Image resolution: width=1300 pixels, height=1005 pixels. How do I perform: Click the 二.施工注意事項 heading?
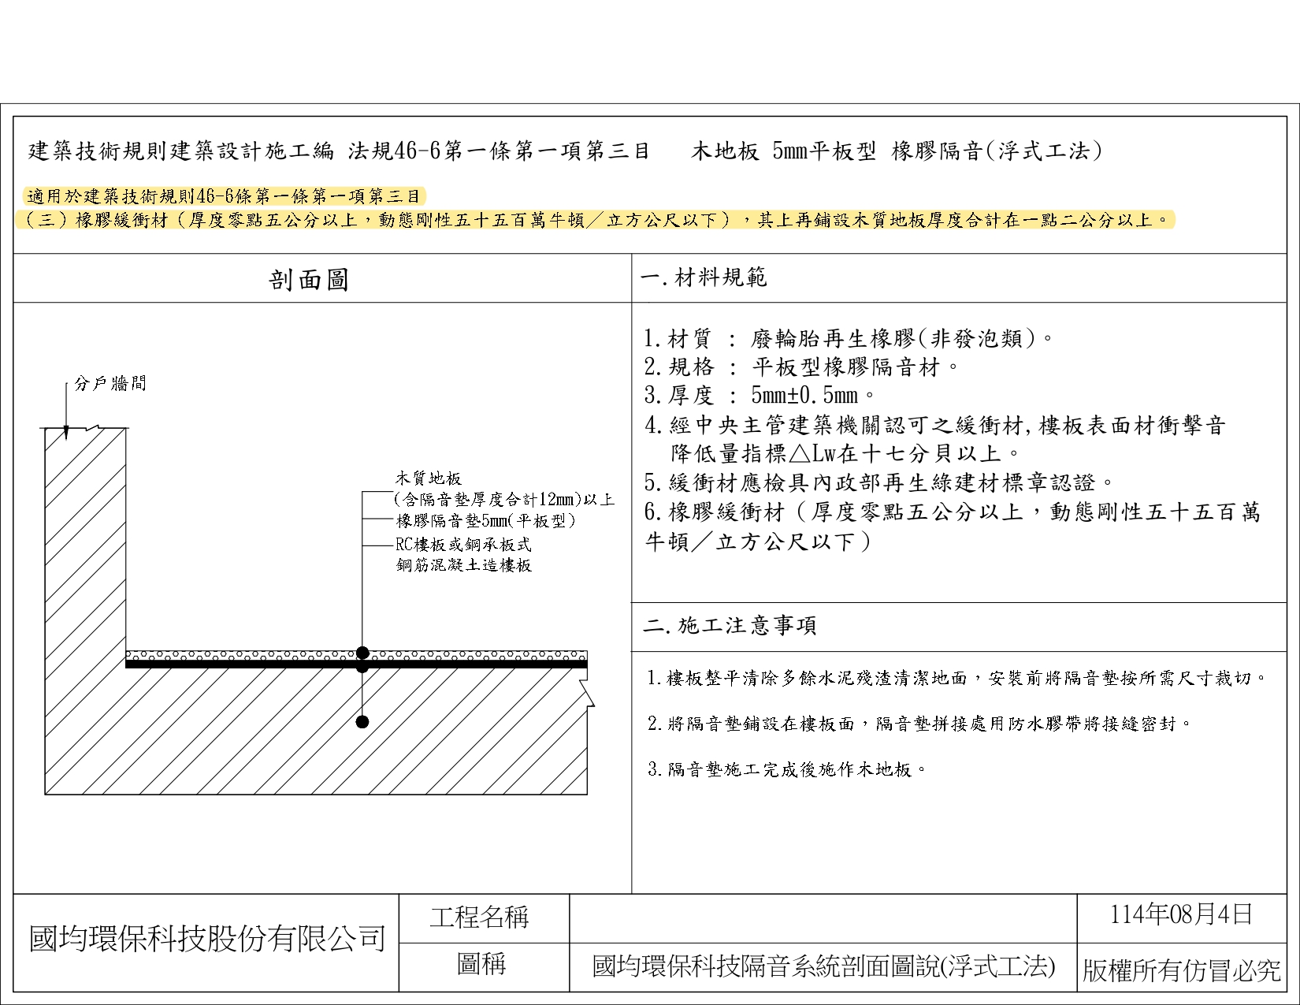730,626
